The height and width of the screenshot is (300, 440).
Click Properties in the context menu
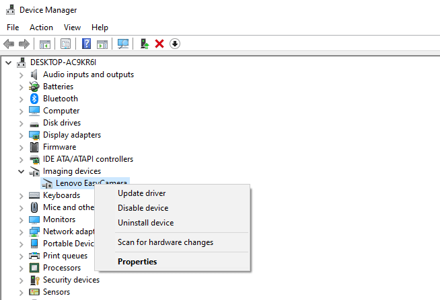[137, 262]
